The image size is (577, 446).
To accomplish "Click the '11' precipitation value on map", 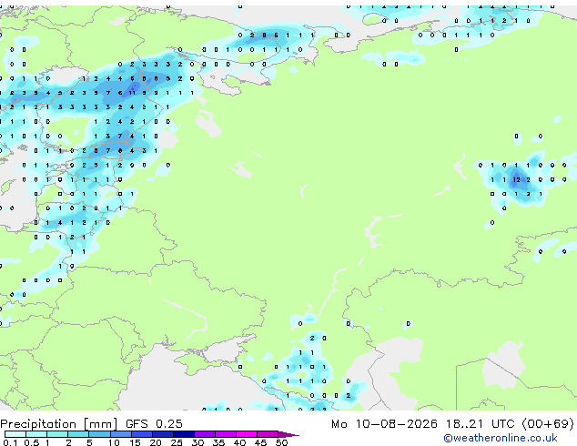I will pos(132,93).
